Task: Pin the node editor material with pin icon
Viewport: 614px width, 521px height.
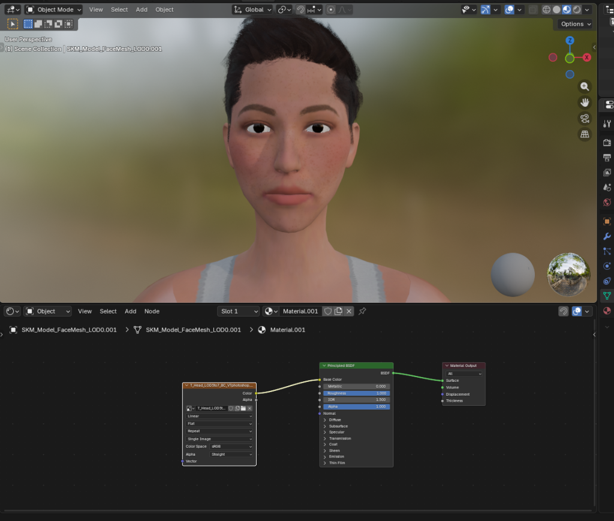Action: coord(362,311)
